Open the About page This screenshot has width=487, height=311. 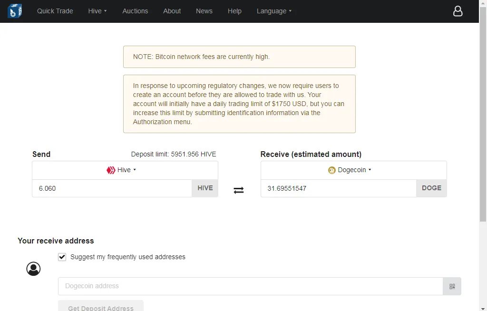(x=172, y=11)
